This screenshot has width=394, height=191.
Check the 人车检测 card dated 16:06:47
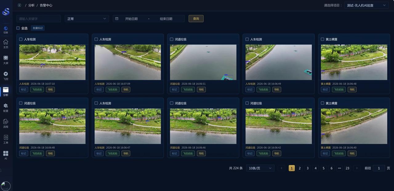(x=96, y=103)
